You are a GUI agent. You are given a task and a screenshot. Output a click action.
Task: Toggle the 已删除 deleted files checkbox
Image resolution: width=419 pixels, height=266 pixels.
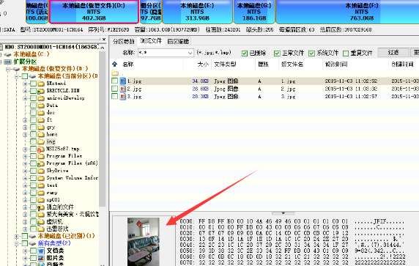click(x=245, y=53)
